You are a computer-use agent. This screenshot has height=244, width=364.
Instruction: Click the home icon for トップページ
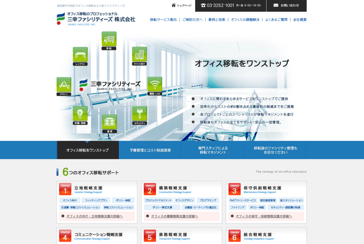click(173, 5)
